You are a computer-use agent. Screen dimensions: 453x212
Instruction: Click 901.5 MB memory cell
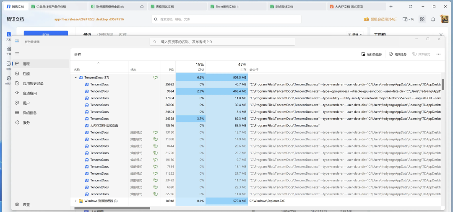[227, 78]
